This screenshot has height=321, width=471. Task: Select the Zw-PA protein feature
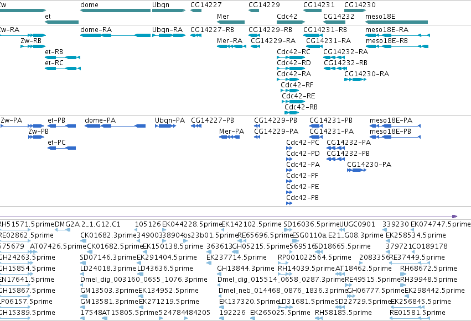pos(22,126)
